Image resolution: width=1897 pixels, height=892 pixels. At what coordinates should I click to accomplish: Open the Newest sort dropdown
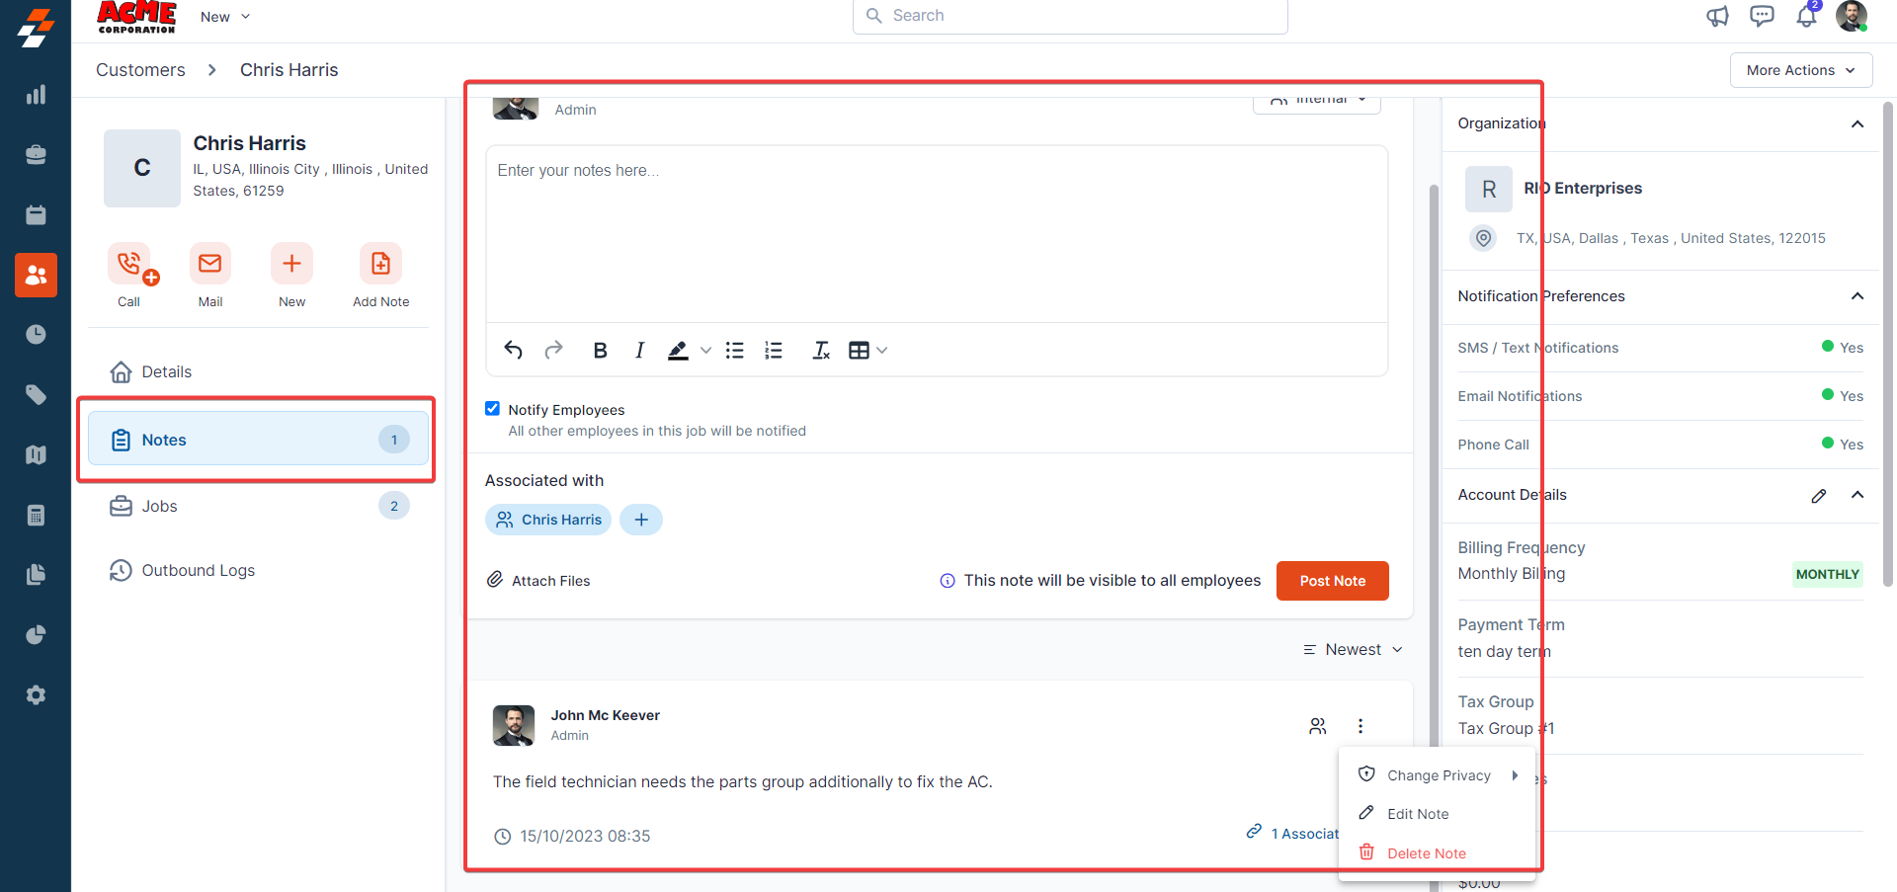pos(1353,650)
